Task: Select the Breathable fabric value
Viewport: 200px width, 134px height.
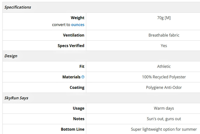Action: [164, 35]
